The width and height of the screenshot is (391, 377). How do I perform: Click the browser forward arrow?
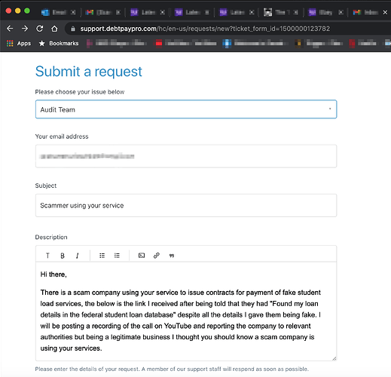(x=25, y=29)
